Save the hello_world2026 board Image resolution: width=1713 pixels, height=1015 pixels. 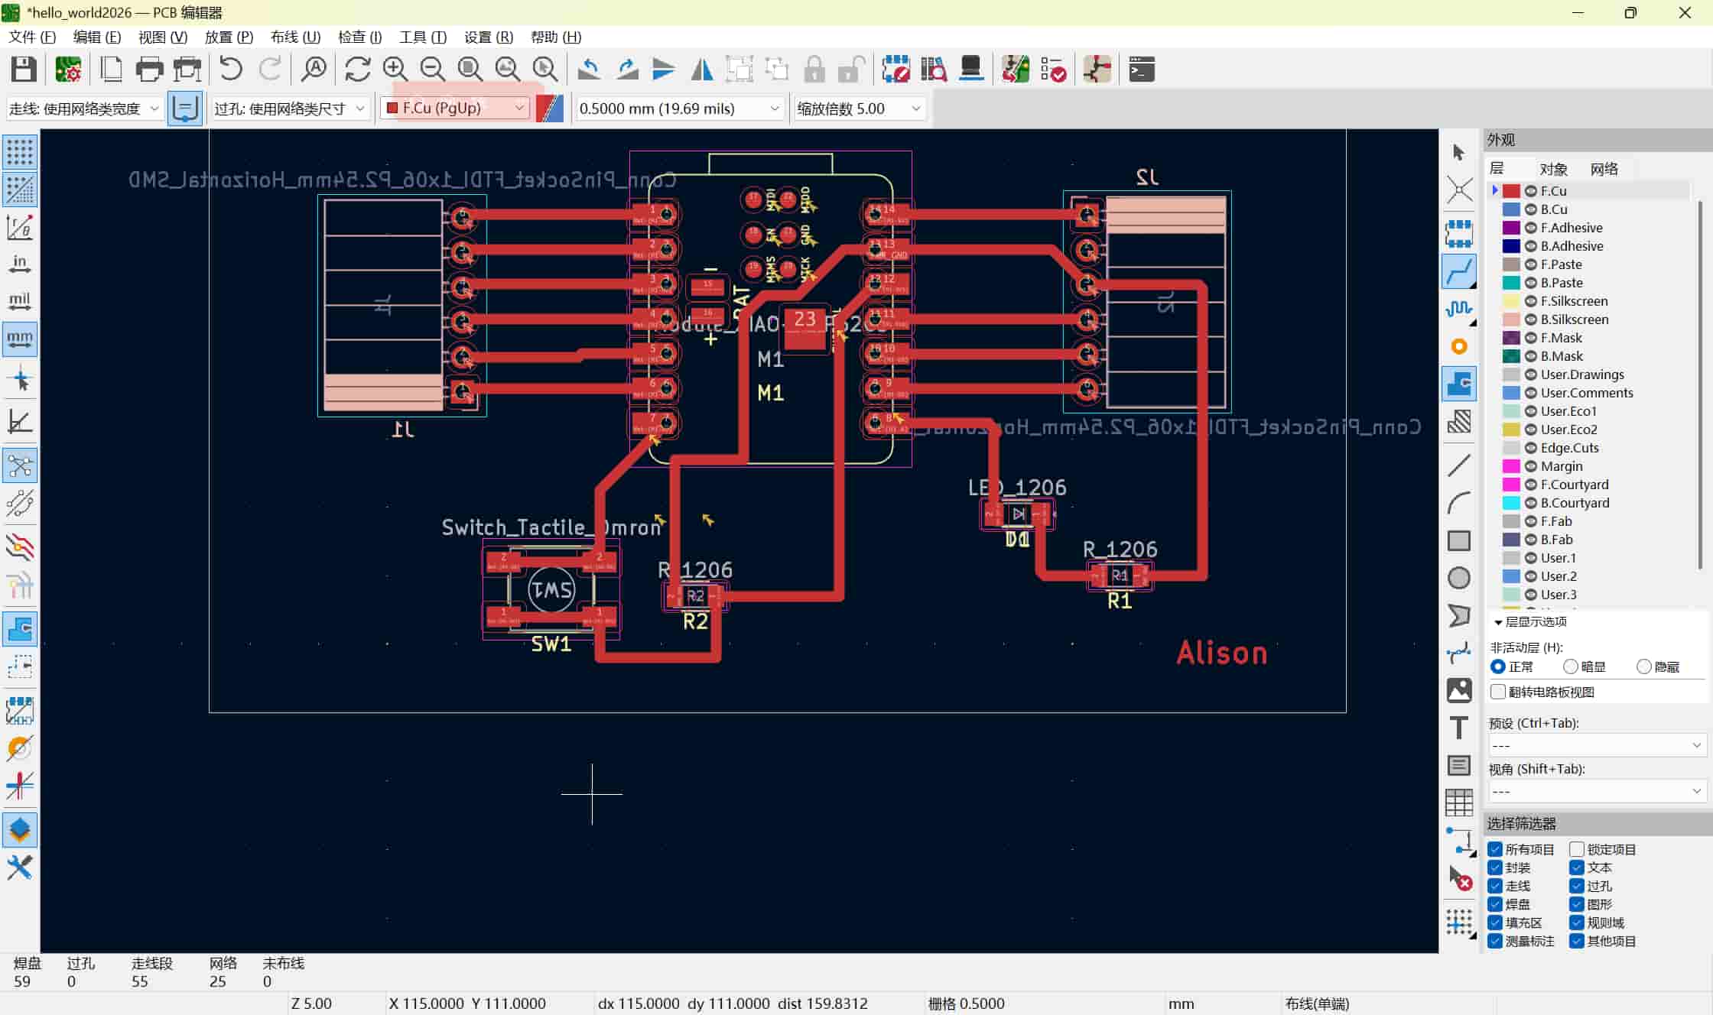coord(24,69)
